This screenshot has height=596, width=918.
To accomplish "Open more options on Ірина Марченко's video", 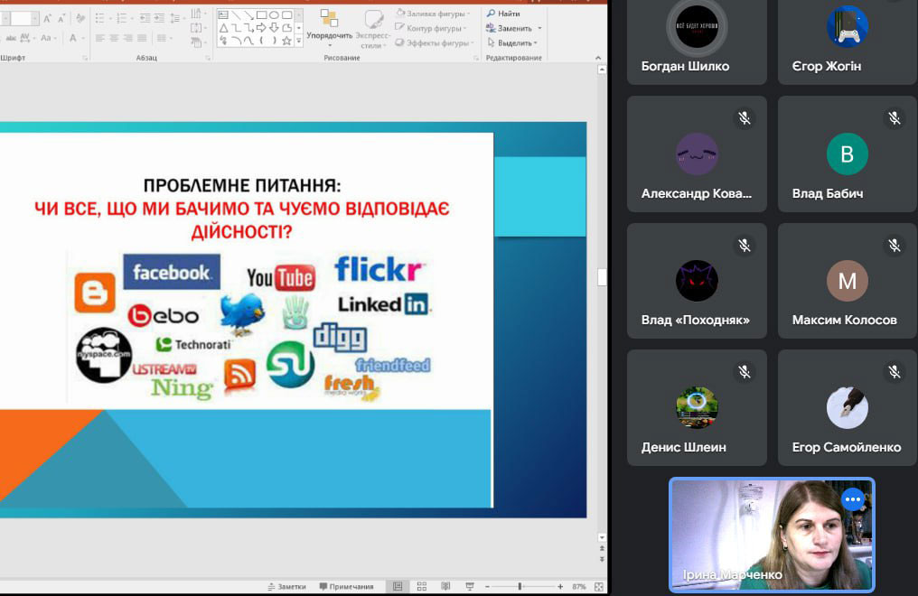I will tap(852, 498).
